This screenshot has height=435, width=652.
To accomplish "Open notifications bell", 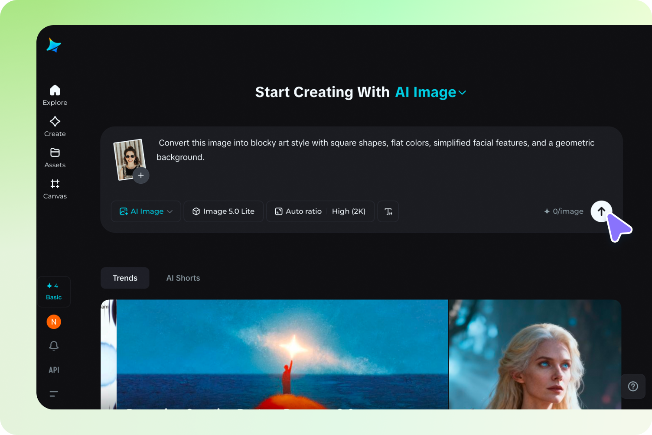I will [x=54, y=346].
